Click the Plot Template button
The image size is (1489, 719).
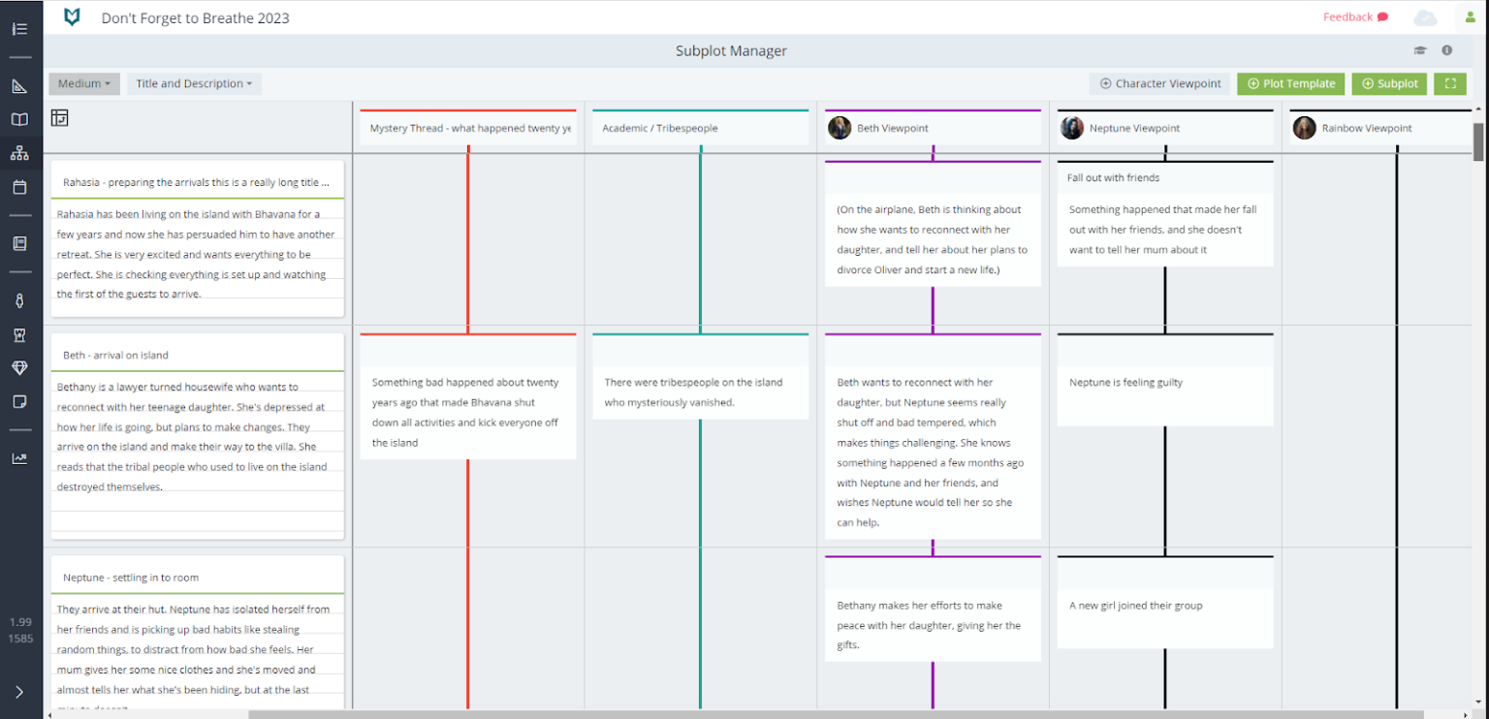click(x=1290, y=84)
